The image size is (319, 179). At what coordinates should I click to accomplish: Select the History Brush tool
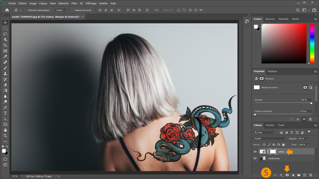pos(5,79)
